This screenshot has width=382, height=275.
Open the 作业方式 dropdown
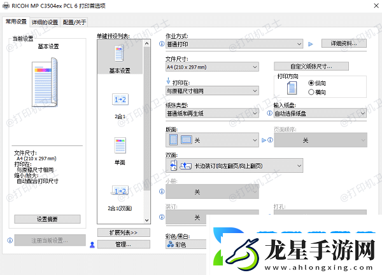tap(234, 44)
